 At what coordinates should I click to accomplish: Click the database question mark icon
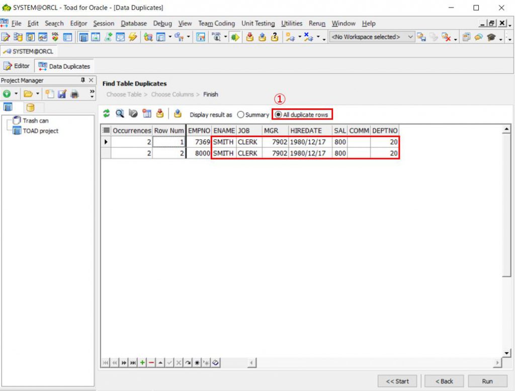click(275, 37)
